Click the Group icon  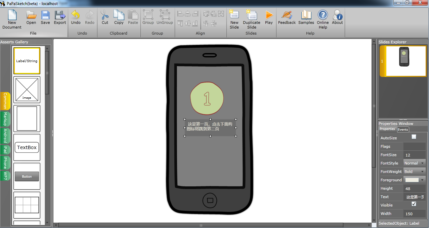[148, 17]
